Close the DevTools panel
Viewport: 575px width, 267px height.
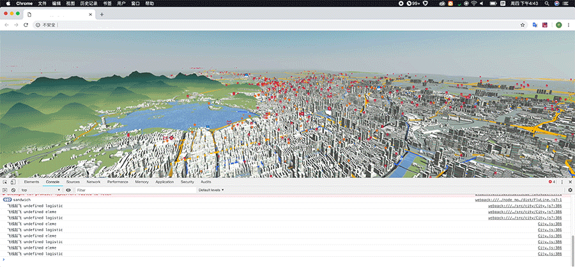[x=571, y=182]
